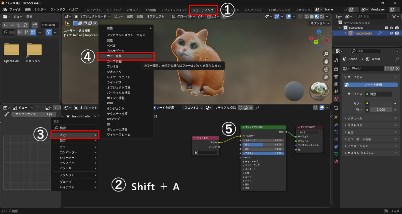Open the View Layer properties tab
The height and width of the screenshot is (214, 402).
click(x=336, y=84)
